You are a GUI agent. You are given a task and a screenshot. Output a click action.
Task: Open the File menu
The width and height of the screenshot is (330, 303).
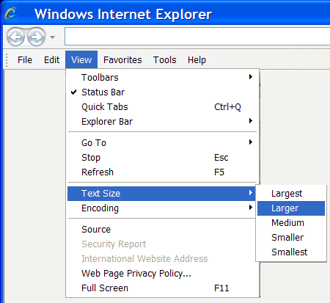click(25, 60)
